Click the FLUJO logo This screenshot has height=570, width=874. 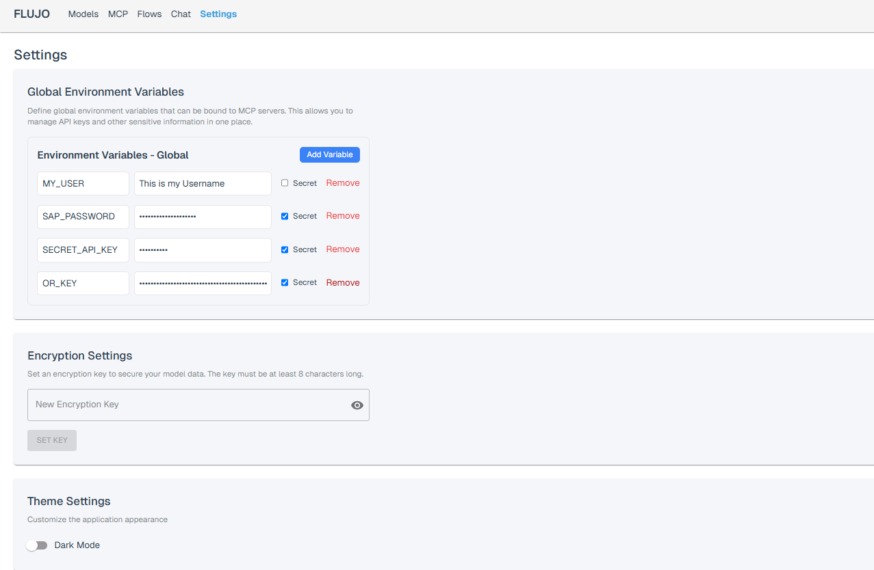[x=31, y=14]
